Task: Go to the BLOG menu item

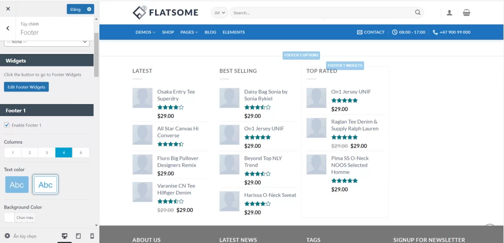Action: pos(210,32)
